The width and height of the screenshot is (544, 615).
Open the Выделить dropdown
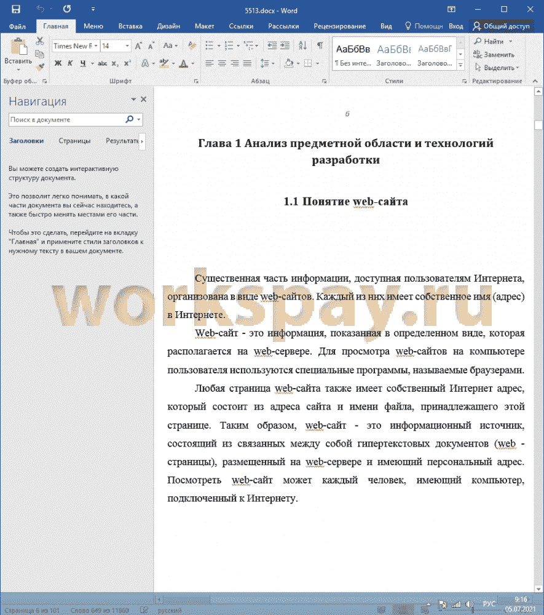point(497,68)
